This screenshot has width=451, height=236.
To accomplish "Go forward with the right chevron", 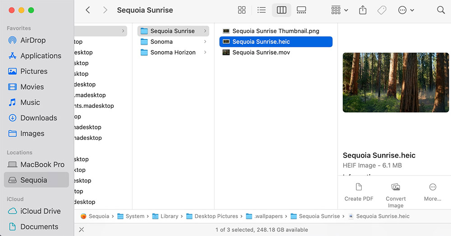I will (x=105, y=10).
